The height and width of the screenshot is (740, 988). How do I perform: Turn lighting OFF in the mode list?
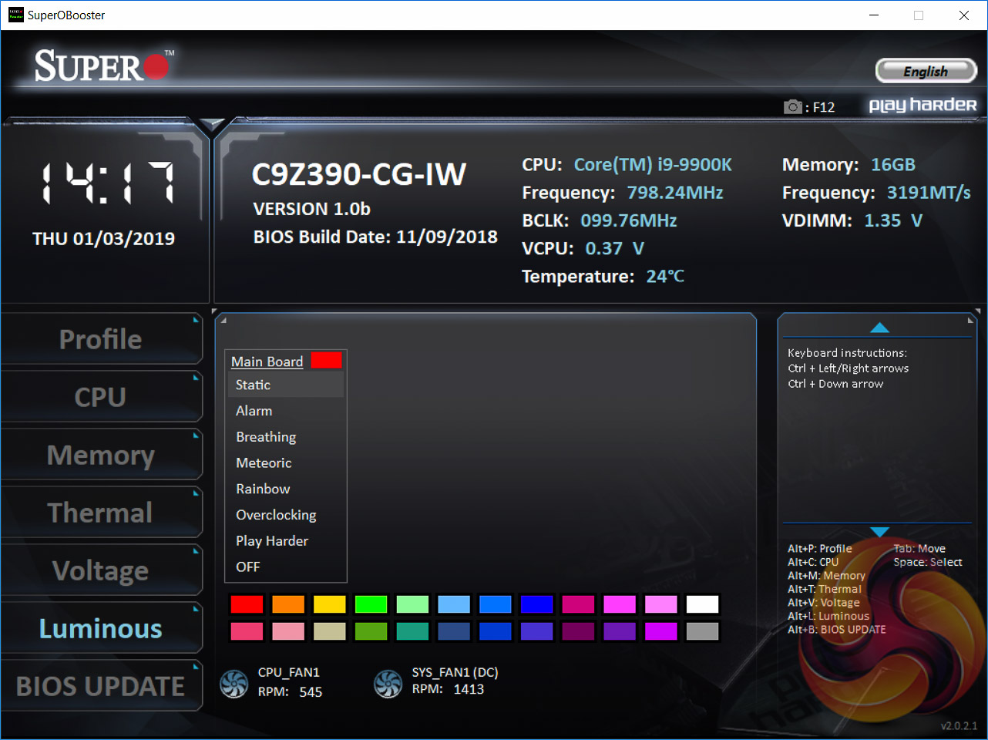click(x=286, y=567)
